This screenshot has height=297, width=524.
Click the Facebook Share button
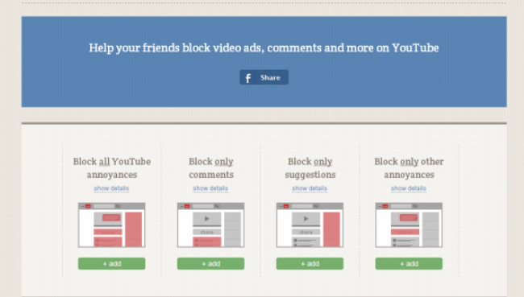[x=264, y=77]
